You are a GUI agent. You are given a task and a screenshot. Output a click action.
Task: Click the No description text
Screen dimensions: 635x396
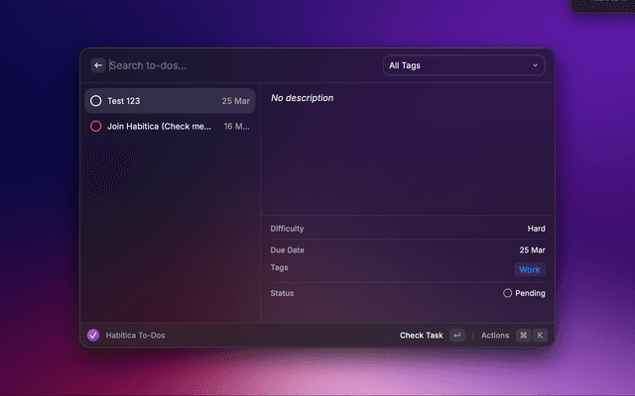pos(302,98)
